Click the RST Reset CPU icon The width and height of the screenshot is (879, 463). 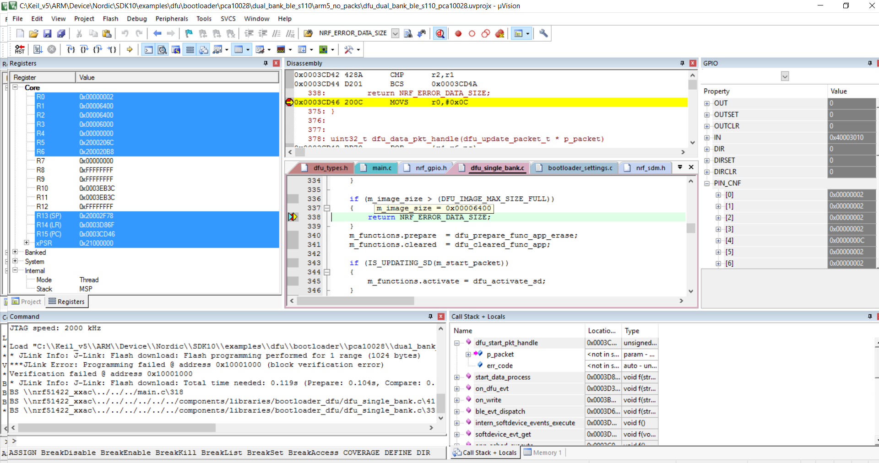(20, 49)
